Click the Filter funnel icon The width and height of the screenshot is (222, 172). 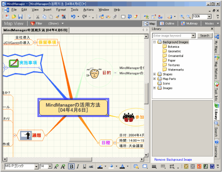coord(33,23)
